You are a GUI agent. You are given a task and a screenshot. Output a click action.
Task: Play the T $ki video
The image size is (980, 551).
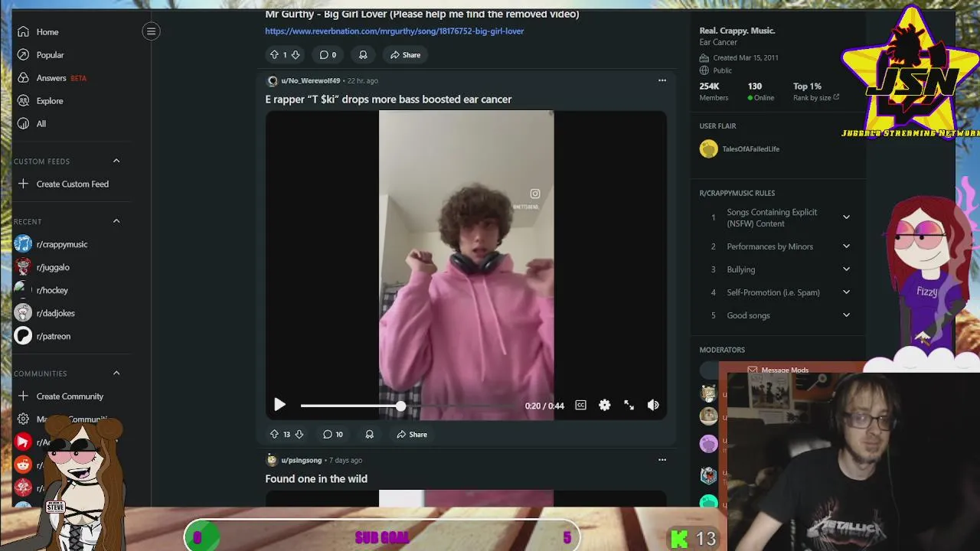tap(279, 405)
